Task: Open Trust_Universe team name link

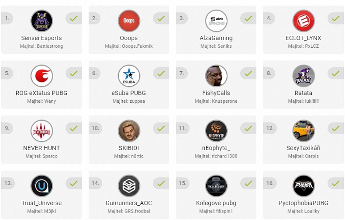Action: (41, 203)
